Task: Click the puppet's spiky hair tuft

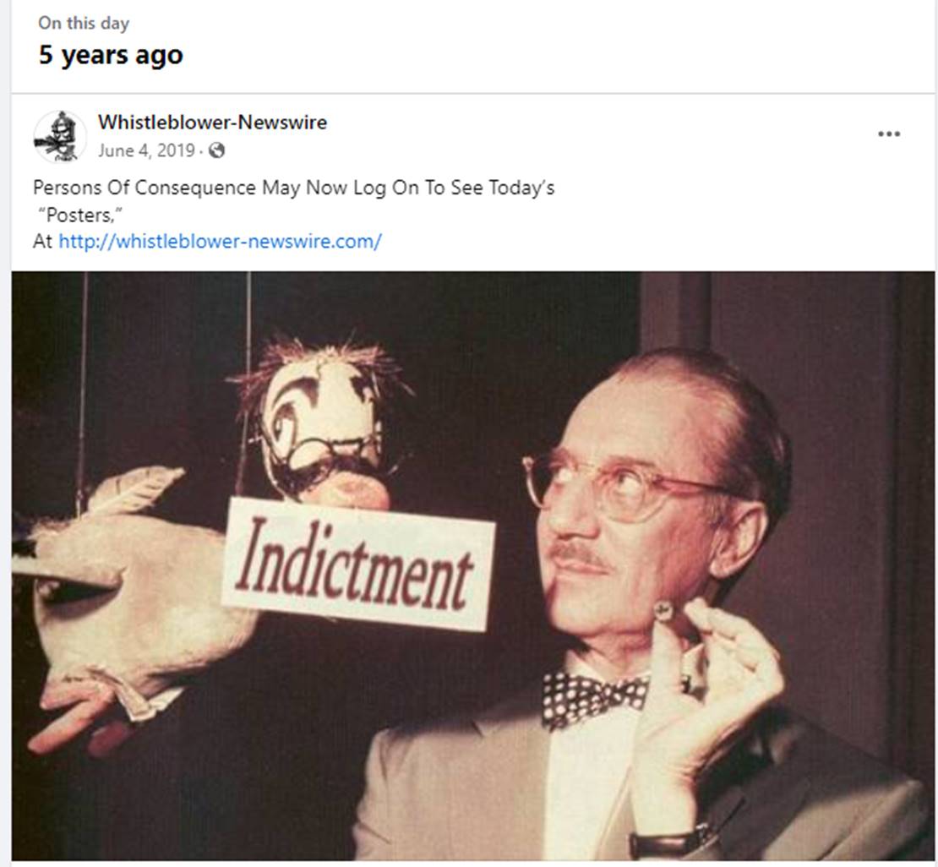Action: [323, 362]
